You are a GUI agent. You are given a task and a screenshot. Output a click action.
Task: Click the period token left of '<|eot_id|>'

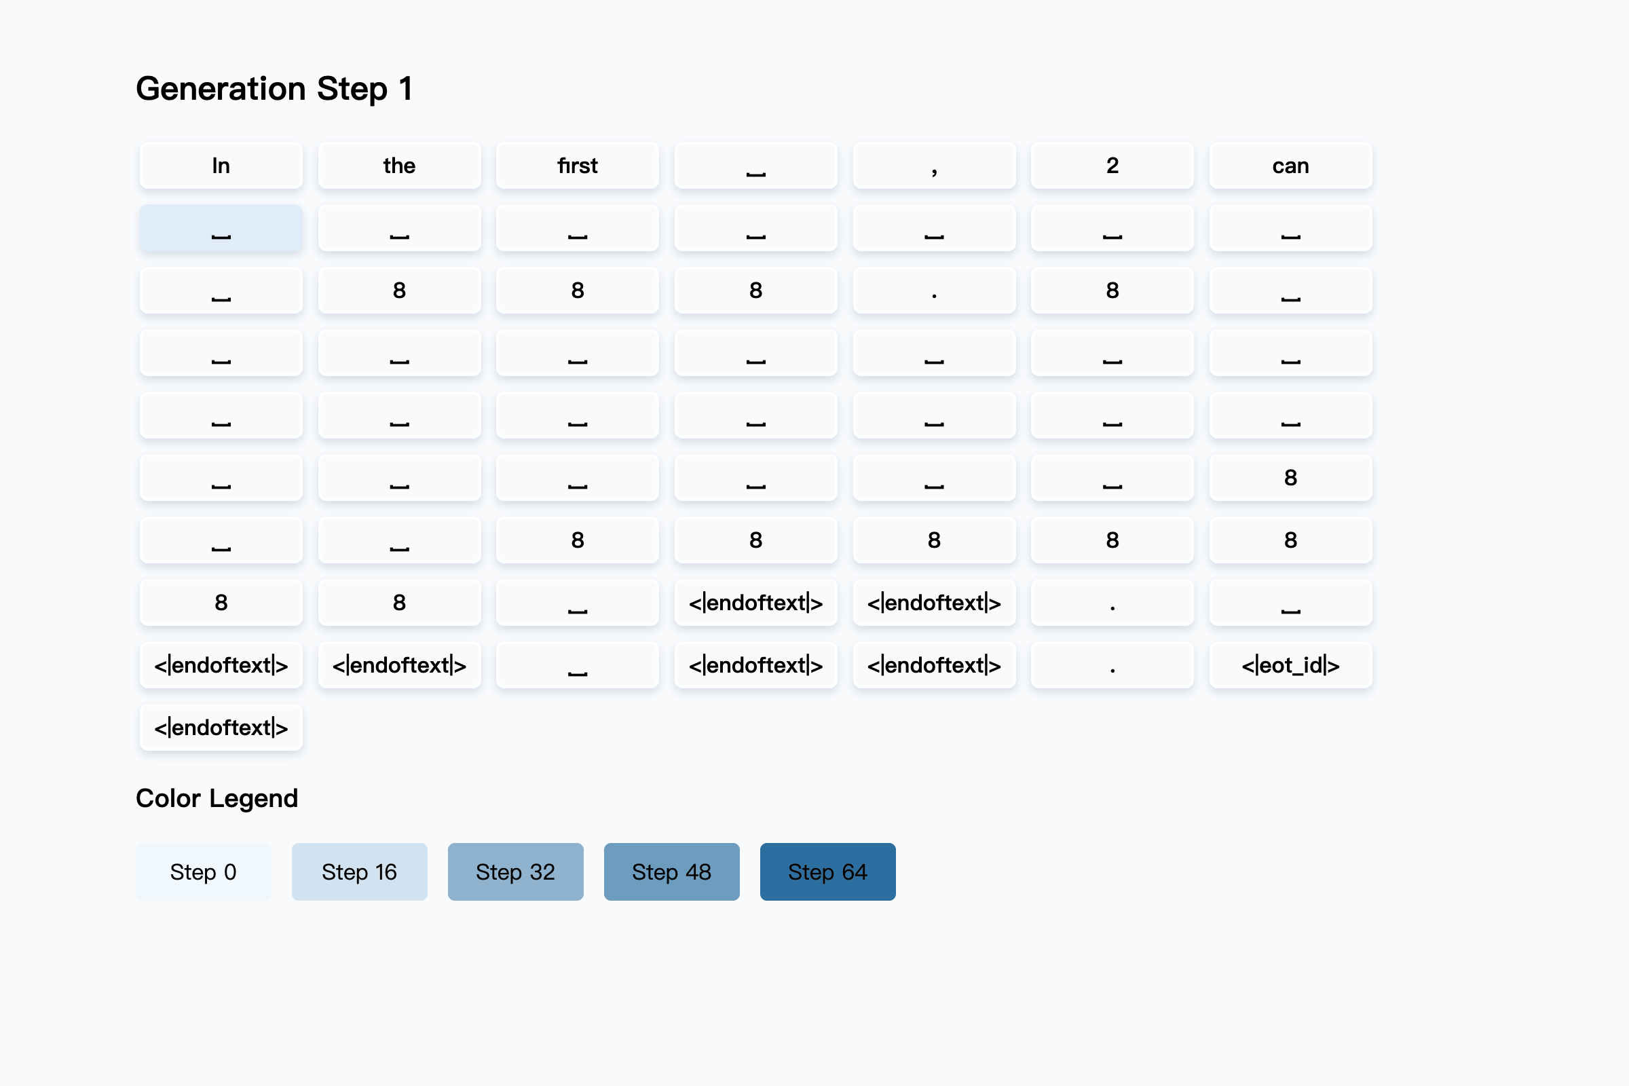click(x=1112, y=665)
